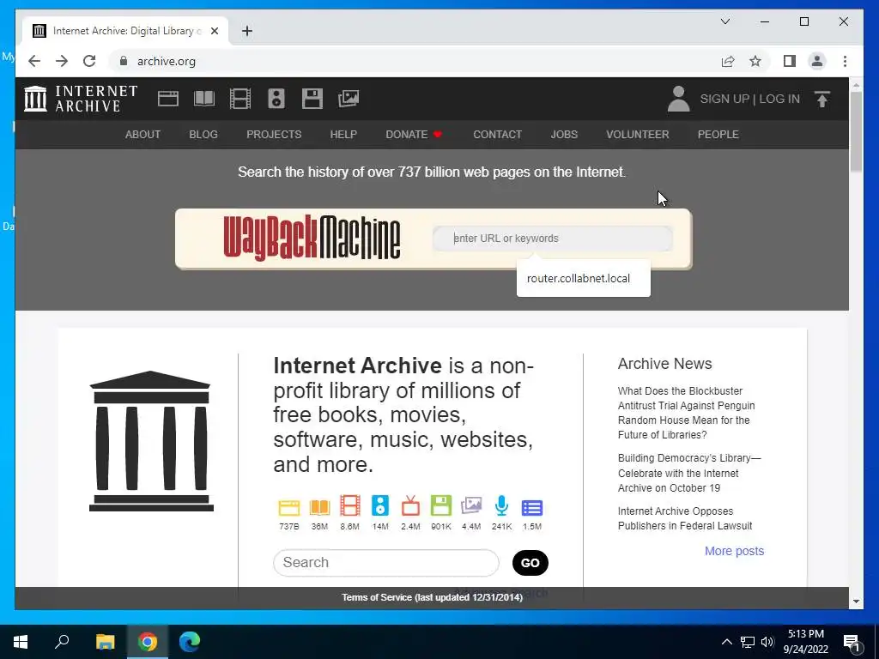
Task: Open the Web icon in Archive top bar
Action: [x=167, y=99]
